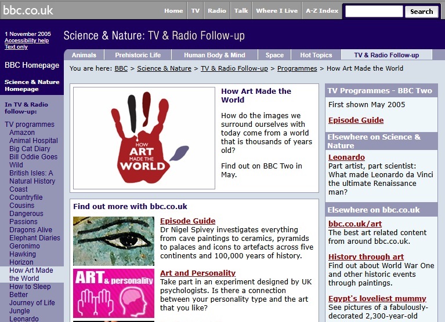
Task: Click Programmes breadcrumb link
Action: (297, 68)
